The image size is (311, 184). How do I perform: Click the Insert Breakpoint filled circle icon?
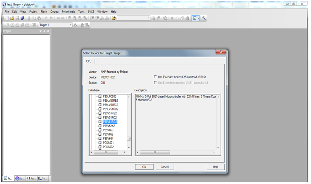tap(172, 18)
